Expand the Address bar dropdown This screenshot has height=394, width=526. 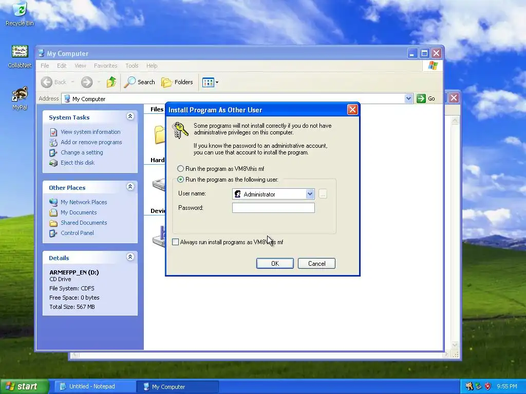pos(408,98)
